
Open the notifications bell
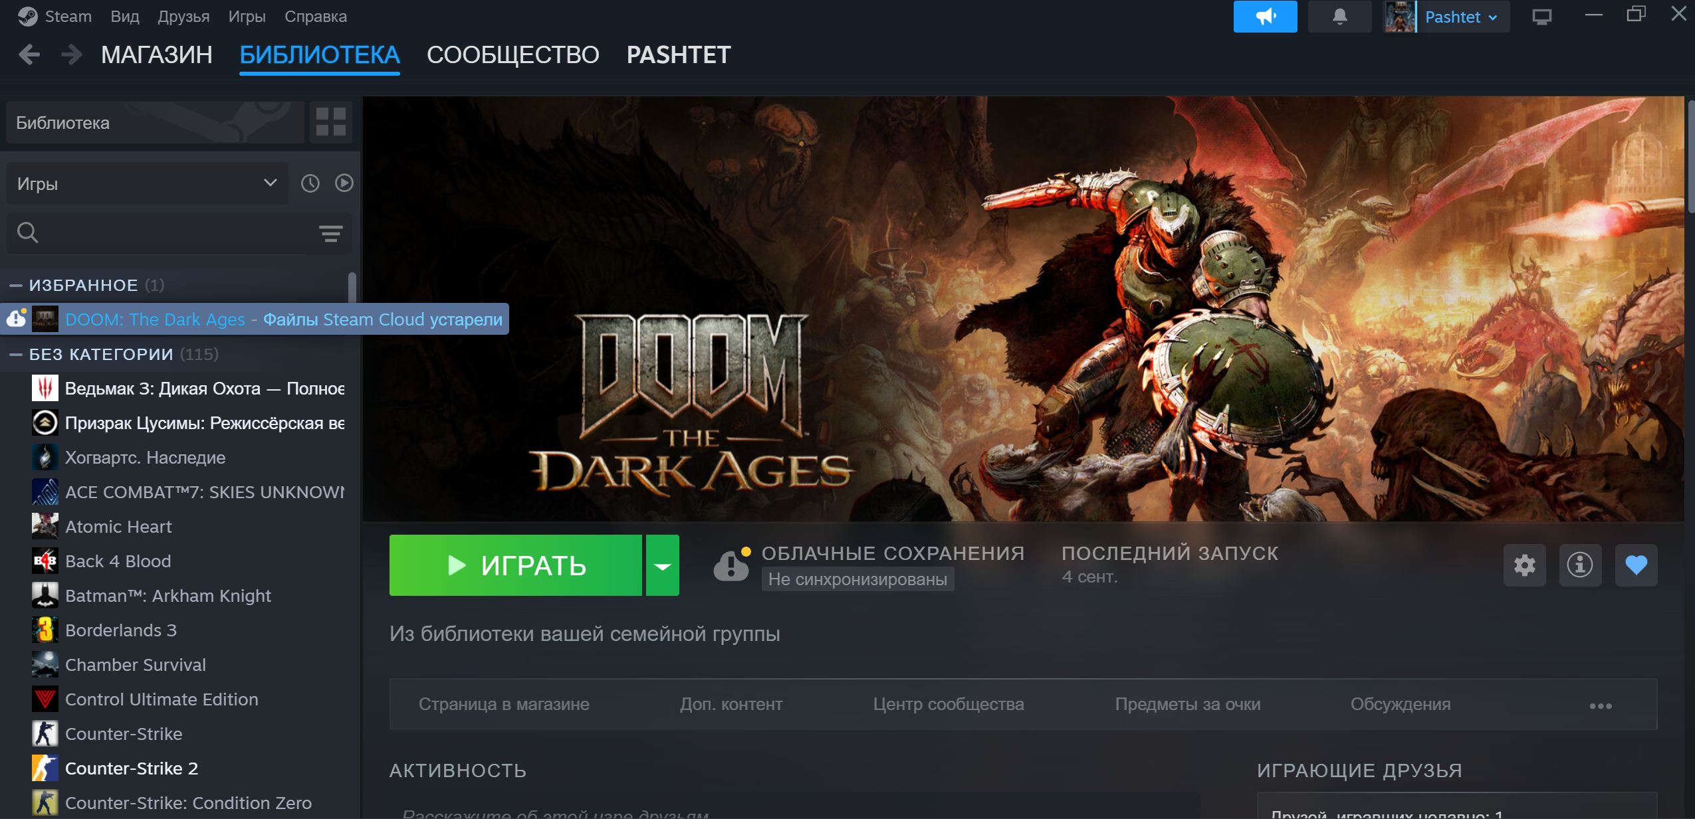tap(1339, 17)
